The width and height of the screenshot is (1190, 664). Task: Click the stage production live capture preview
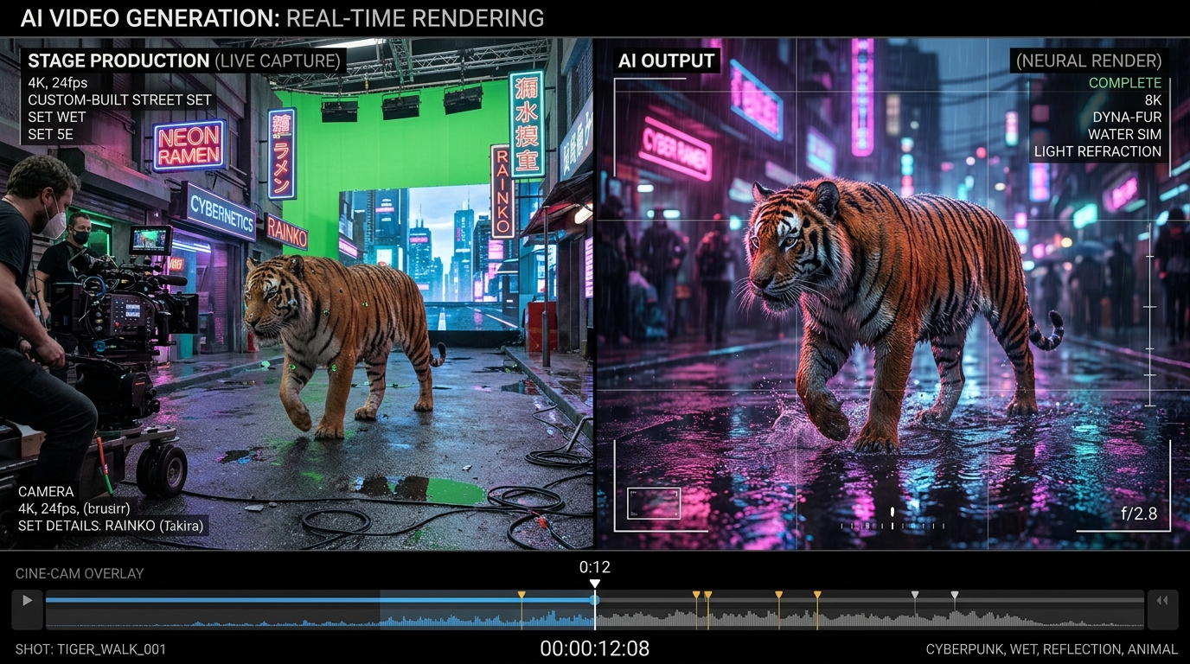297,294
